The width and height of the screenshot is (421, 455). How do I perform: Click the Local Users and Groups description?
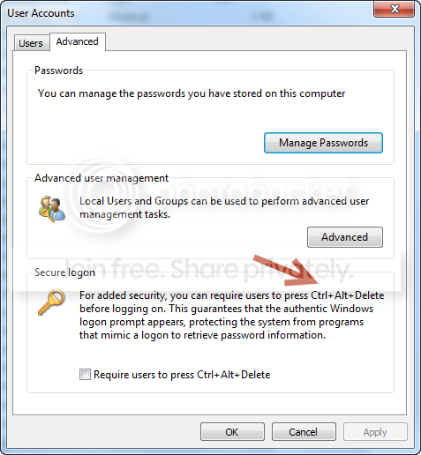coord(224,207)
